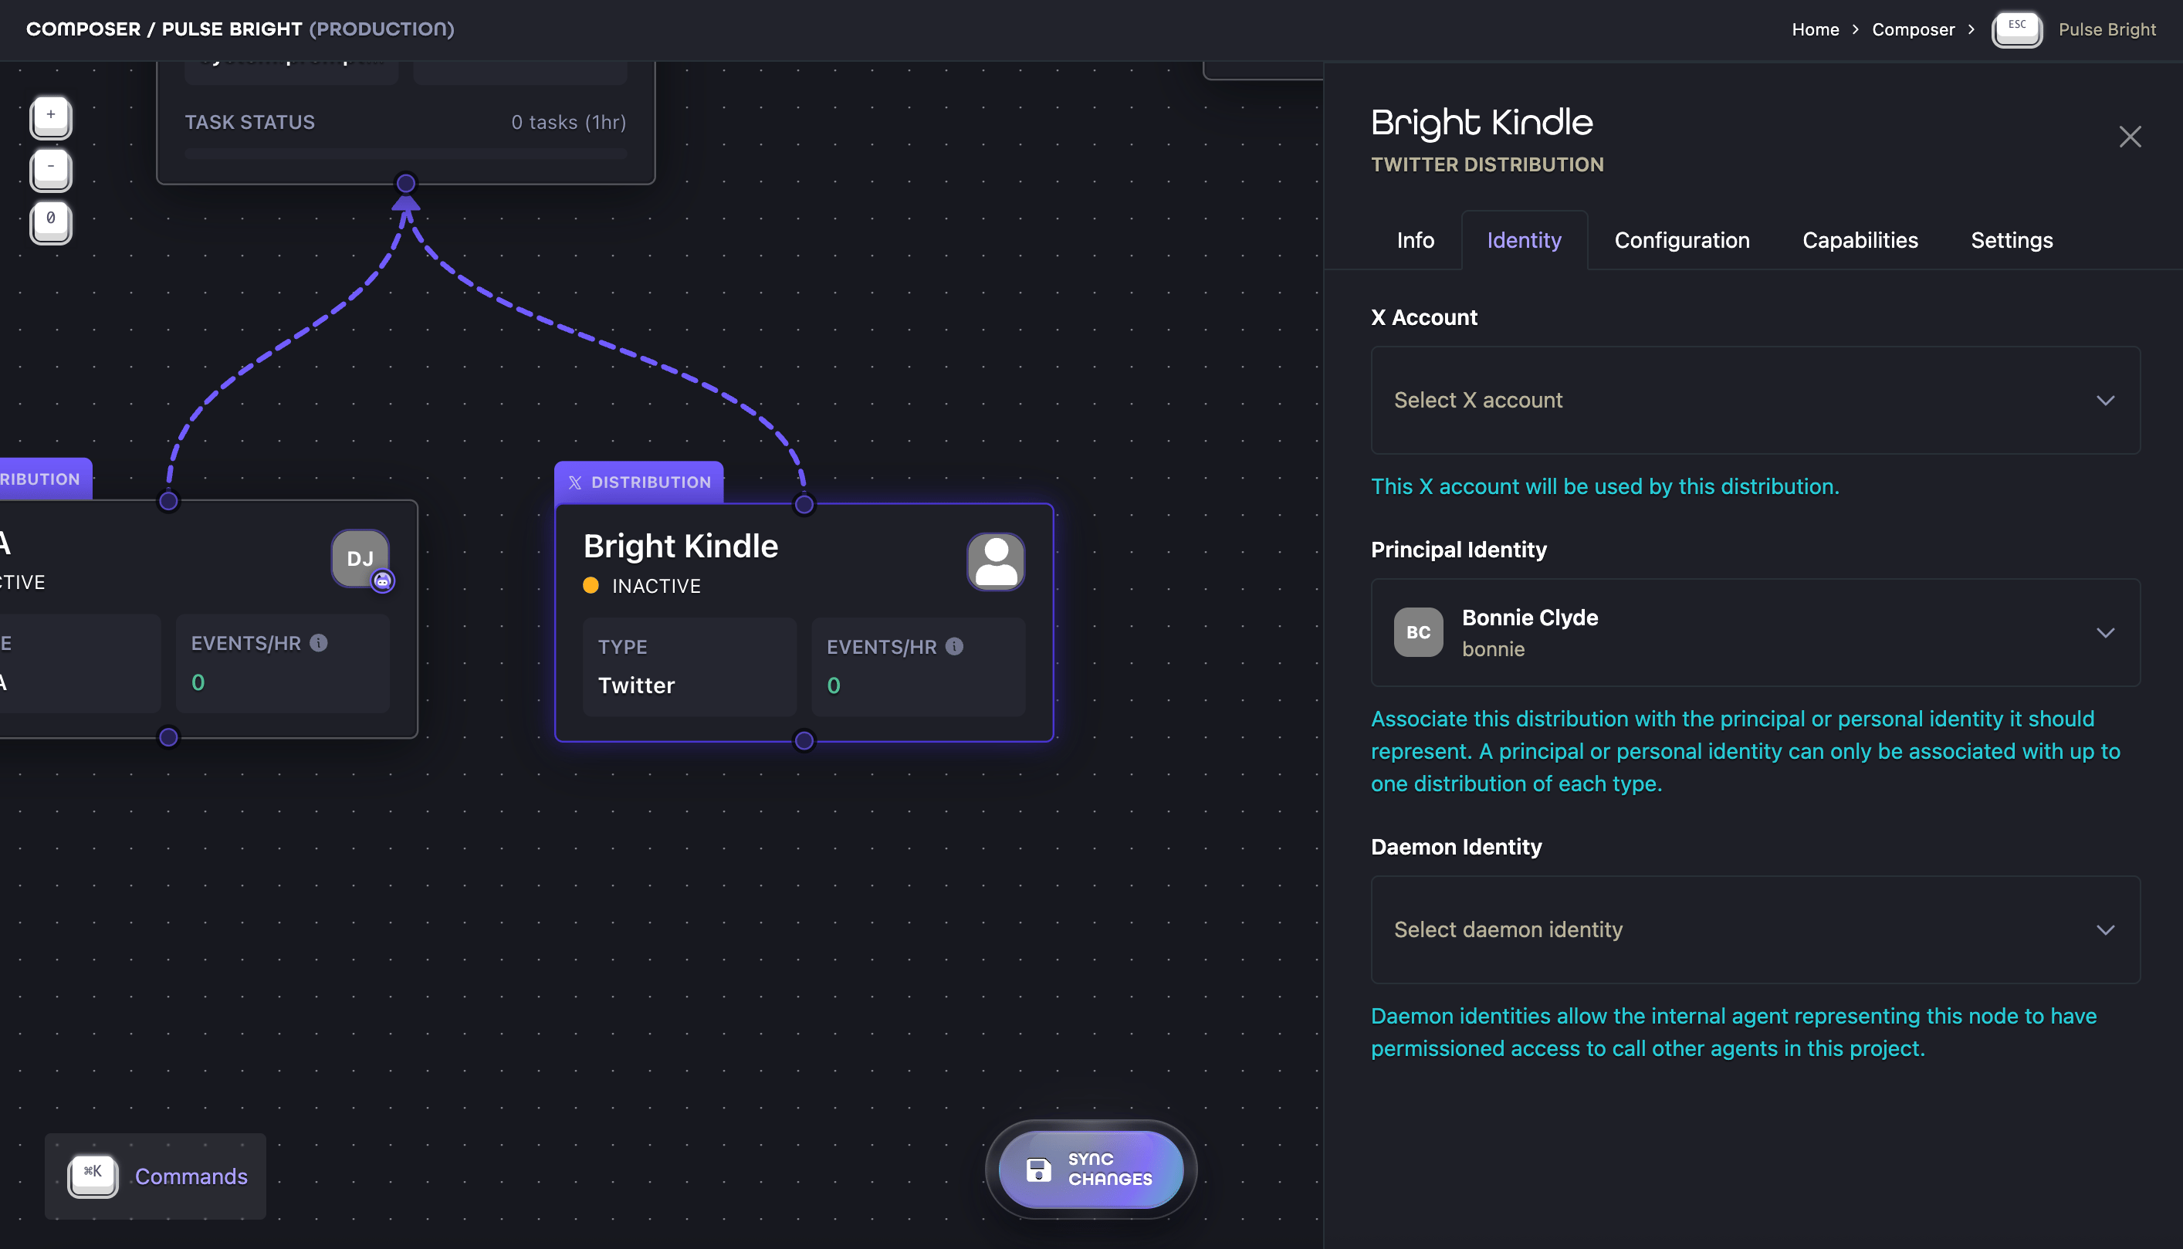Viewport: 2183px width, 1249px height.
Task: Click the Daemon Identity section label
Action: [1457, 847]
